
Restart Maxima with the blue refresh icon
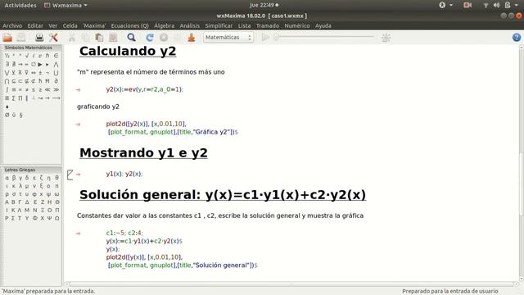(150, 38)
